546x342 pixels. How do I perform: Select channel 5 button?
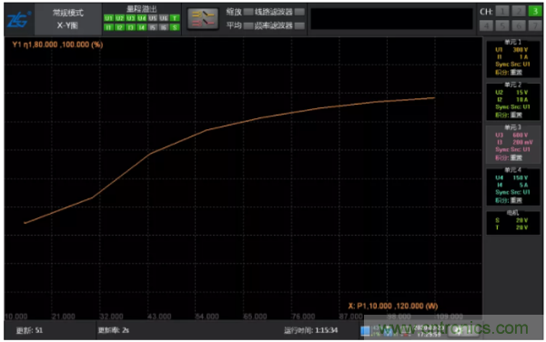tap(502, 25)
